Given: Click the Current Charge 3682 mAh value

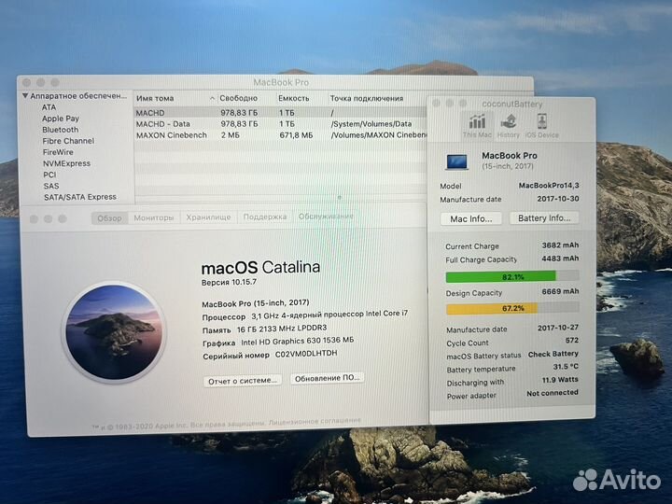Looking at the screenshot, I should pos(560,245).
